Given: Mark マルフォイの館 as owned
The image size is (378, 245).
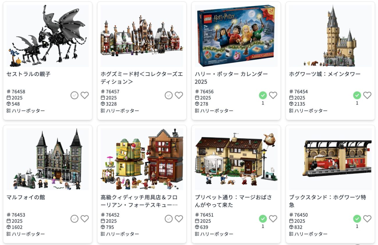Looking at the screenshot, I should pyautogui.click(x=74, y=219).
